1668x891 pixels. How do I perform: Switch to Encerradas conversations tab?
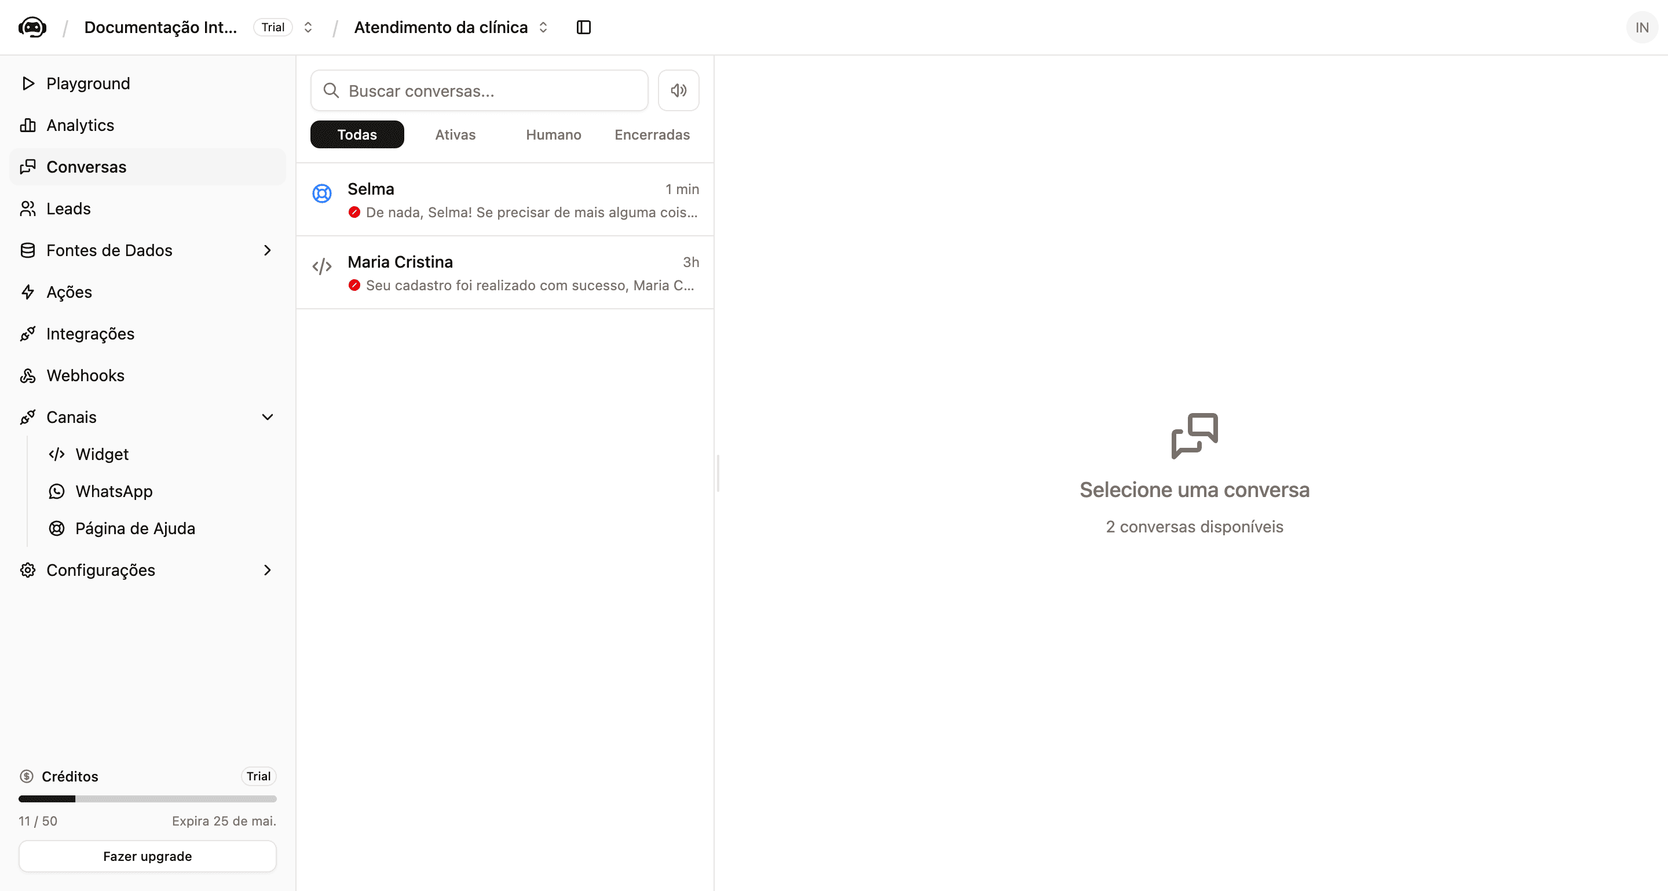coord(652,134)
